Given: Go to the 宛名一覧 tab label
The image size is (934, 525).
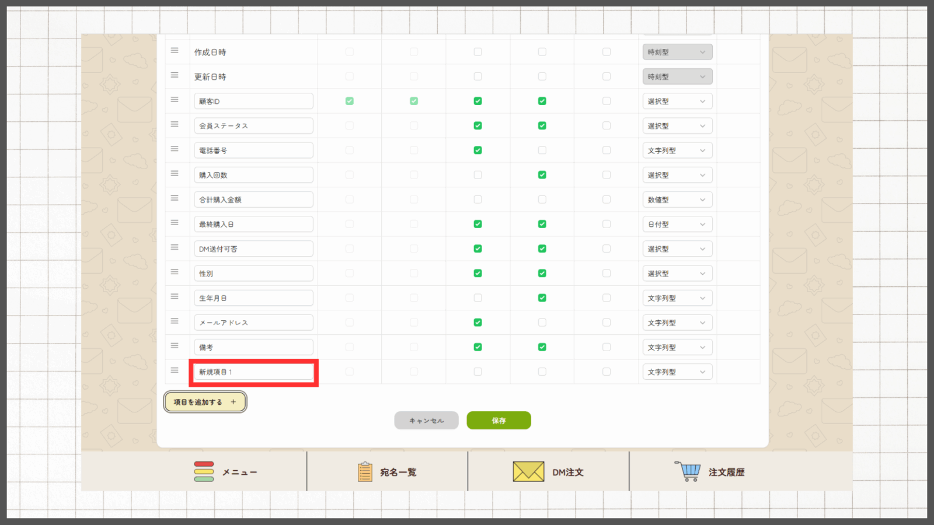Looking at the screenshot, I should (x=398, y=472).
